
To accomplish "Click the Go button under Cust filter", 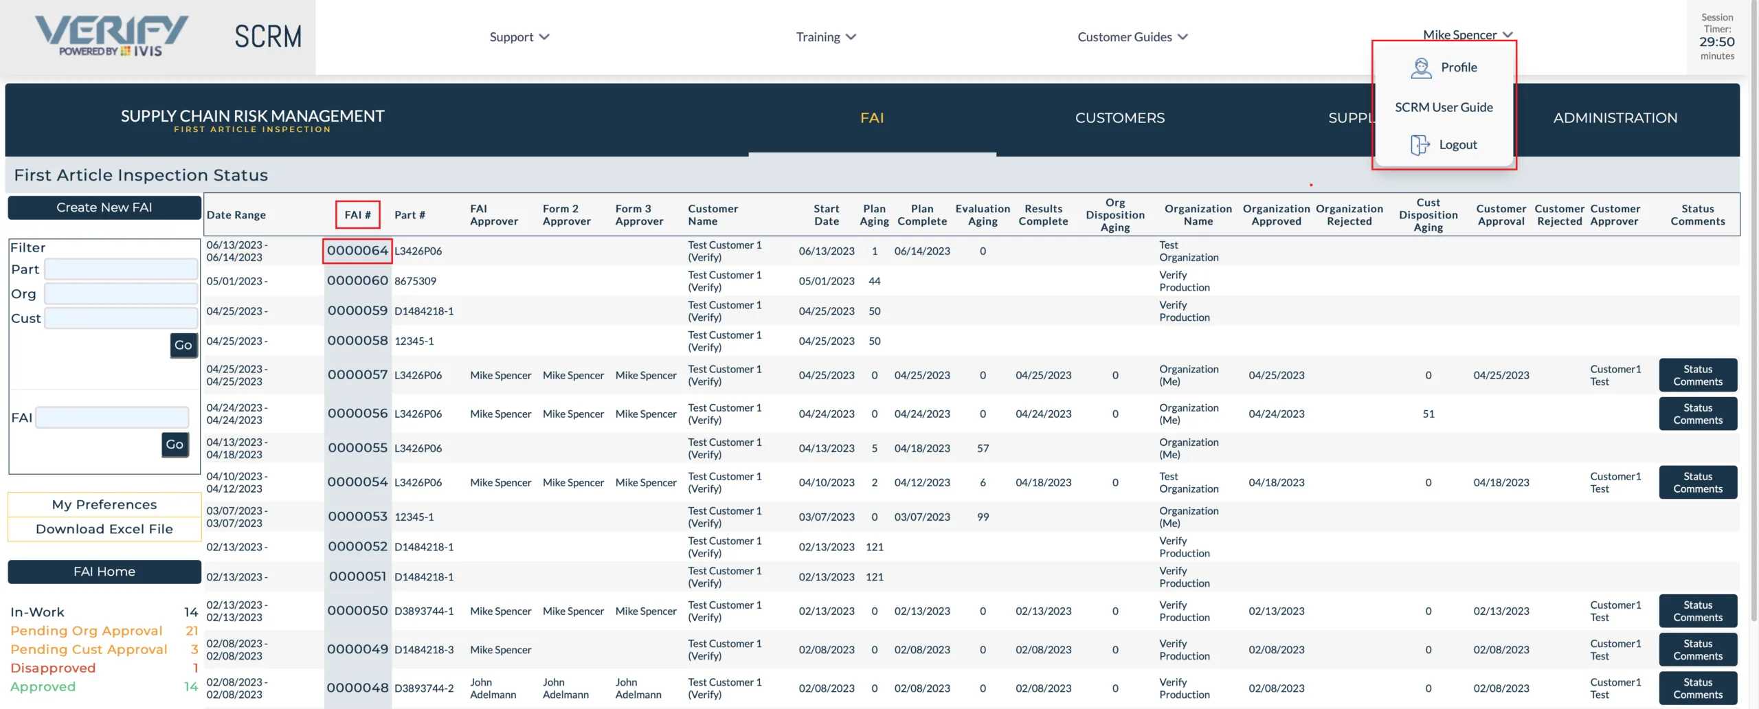I will point(183,345).
